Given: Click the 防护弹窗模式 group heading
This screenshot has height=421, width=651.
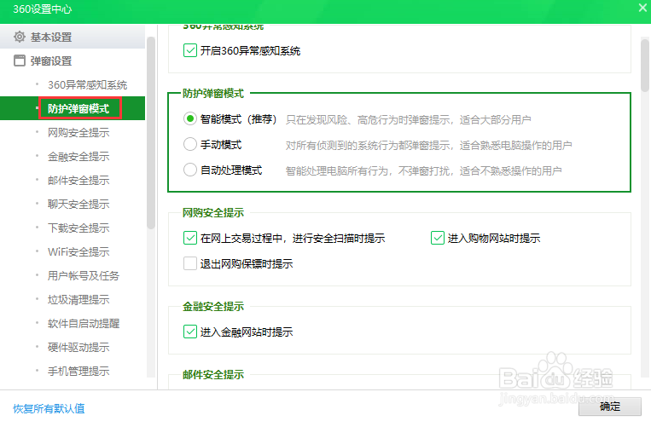Looking at the screenshot, I should coord(213,94).
